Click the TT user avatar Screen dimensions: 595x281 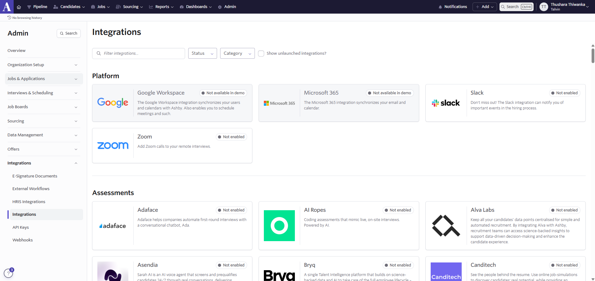click(544, 7)
